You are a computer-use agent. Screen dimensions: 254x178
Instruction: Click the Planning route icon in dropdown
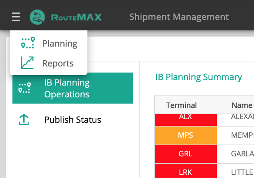tap(28, 43)
